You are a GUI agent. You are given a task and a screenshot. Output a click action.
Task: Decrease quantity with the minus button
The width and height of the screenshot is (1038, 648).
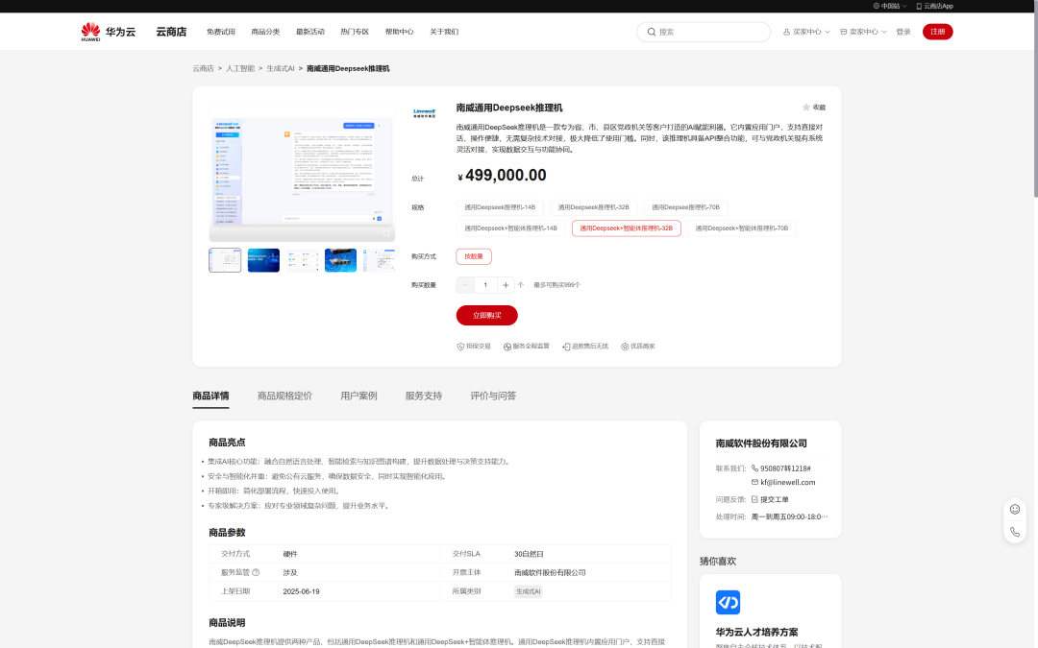coord(465,285)
